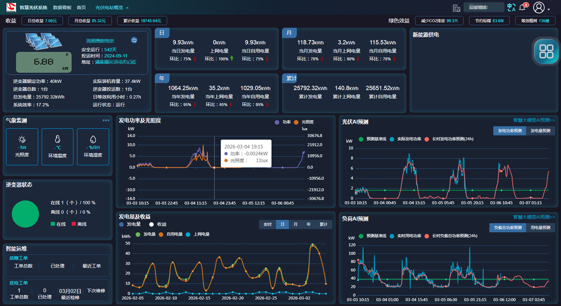
Task: Toggle the 光照度 legend in power chart
Action: point(305,122)
